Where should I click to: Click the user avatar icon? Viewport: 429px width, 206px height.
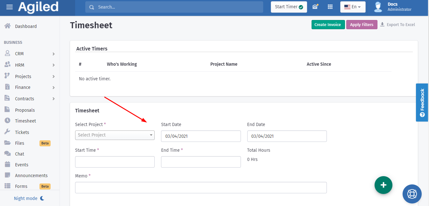click(378, 7)
